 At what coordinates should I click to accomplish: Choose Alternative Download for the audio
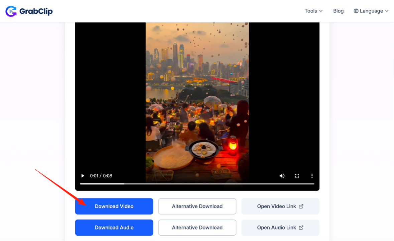[197, 228]
